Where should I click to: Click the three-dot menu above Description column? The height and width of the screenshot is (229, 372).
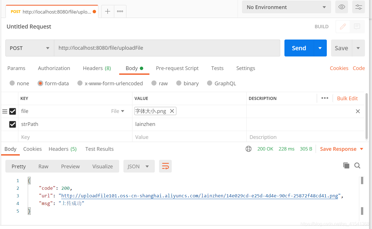point(325,98)
